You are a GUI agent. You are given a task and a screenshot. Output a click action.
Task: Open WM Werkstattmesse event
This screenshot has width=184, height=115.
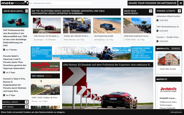pos(168,27)
